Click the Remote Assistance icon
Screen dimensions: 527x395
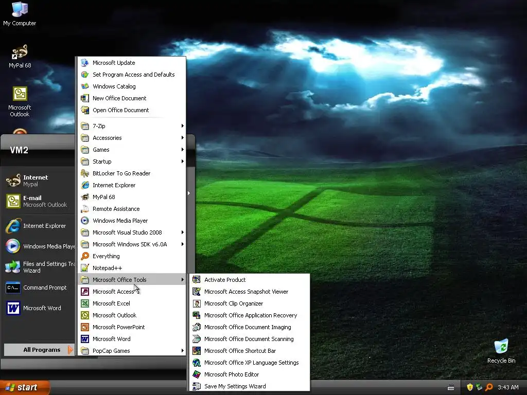tap(85, 209)
